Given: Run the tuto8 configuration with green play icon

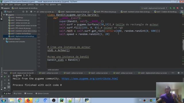Looking at the screenshot, I should coord(170,8).
